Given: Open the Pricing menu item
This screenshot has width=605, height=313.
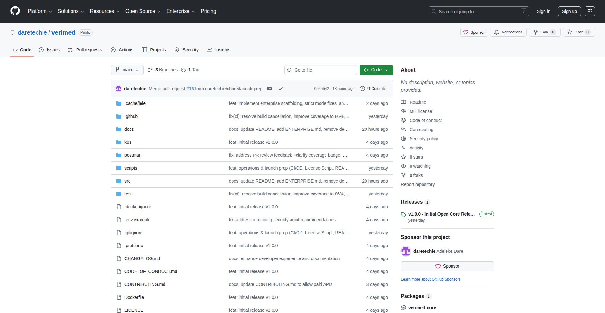Looking at the screenshot, I should pyautogui.click(x=208, y=11).
